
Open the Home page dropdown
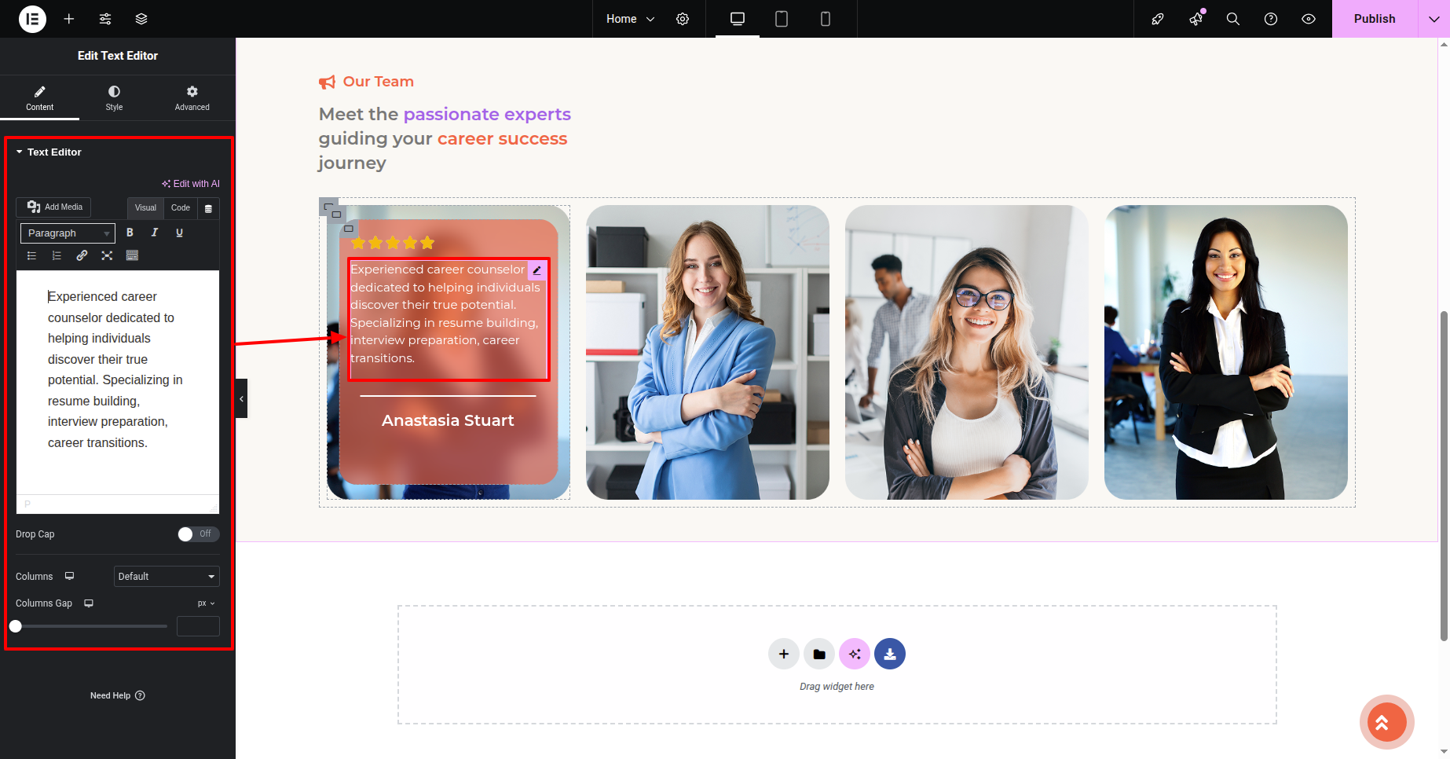(630, 19)
